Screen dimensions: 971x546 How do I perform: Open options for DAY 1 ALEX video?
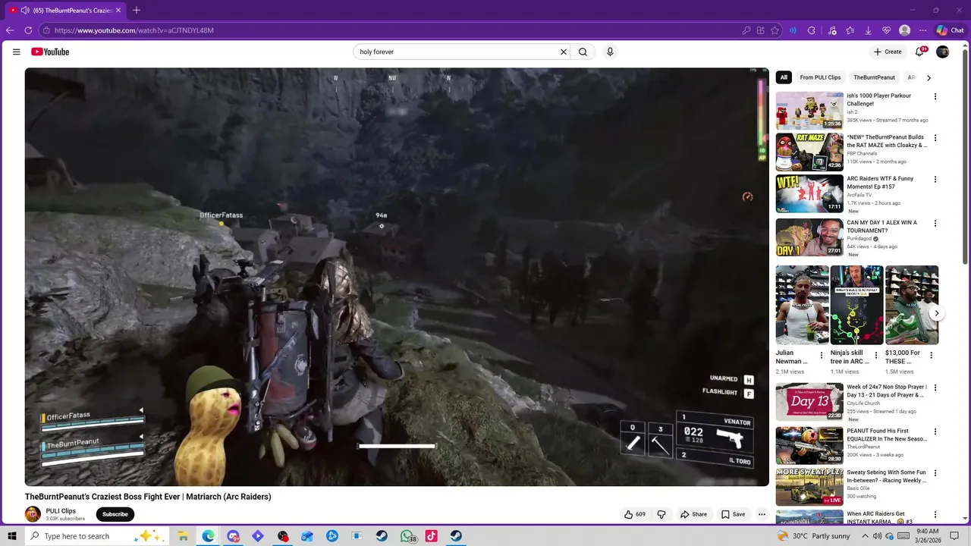tap(935, 224)
